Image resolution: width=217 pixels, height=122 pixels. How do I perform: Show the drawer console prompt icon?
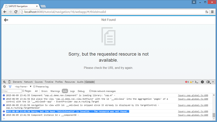pyautogui.click(x=197, y=82)
